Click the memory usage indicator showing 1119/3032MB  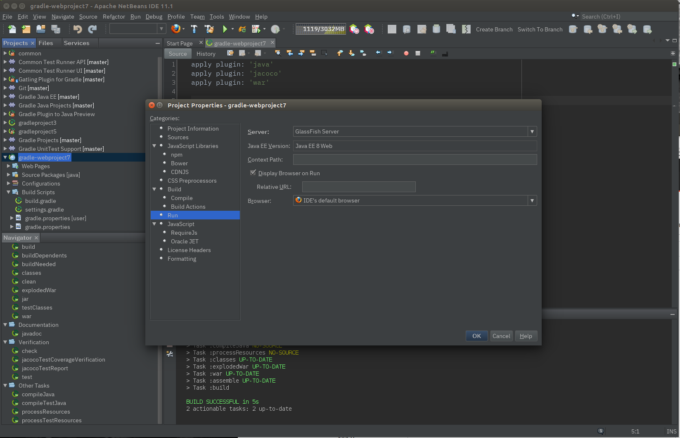point(320,29)
